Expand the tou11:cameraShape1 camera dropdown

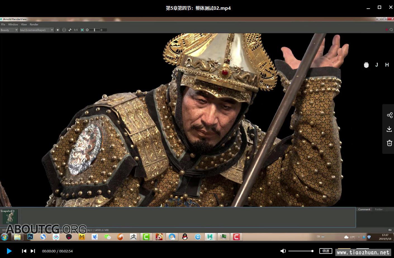[x=36, y=30]
